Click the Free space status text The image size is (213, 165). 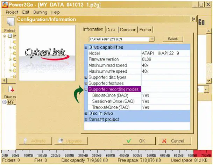139,160
